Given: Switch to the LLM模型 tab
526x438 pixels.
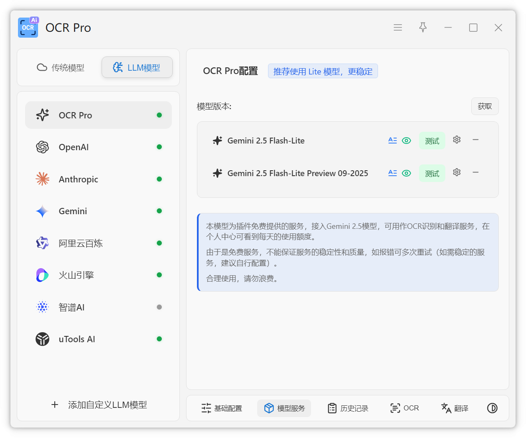Looking at the screenshot, I should [137, 68].
